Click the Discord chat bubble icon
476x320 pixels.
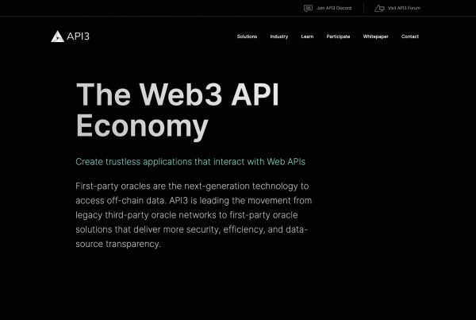[x=308, y=8]
